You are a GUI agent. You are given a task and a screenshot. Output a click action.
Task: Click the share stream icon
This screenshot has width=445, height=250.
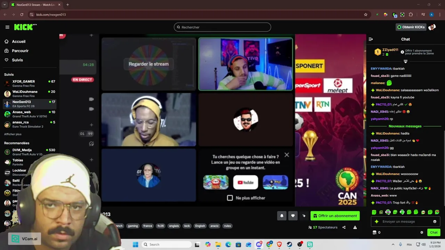point(344,227)
